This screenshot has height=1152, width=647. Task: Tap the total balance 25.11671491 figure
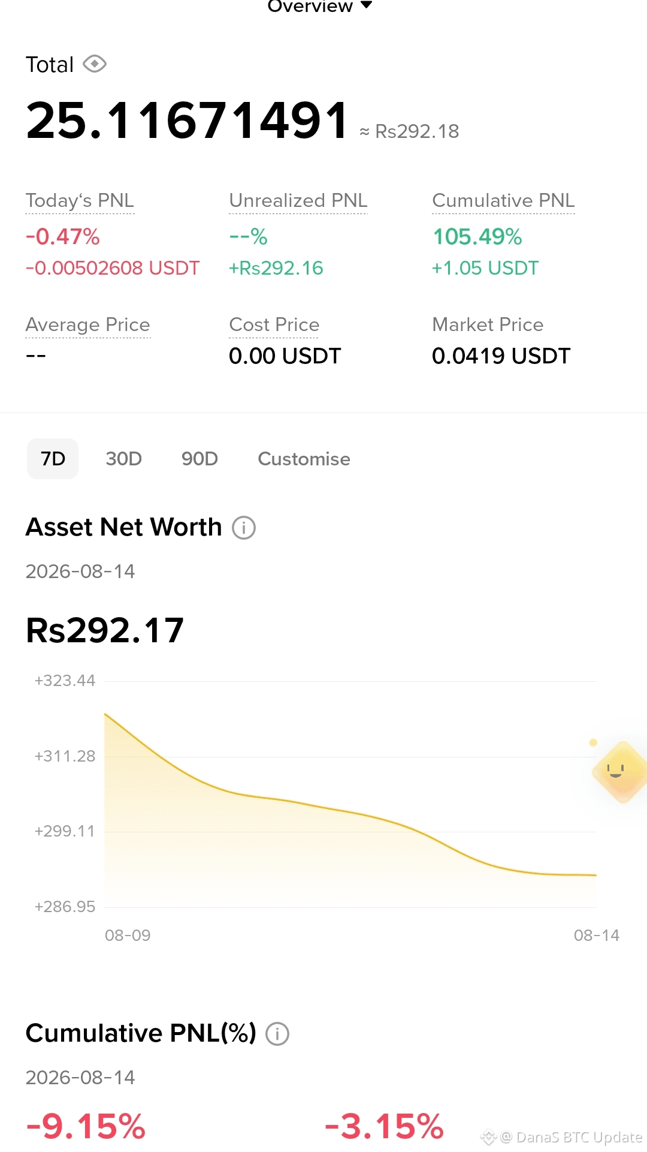(x=187, y=121)
